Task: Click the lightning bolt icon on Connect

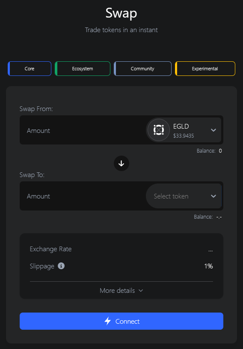Action: (108, 321)
